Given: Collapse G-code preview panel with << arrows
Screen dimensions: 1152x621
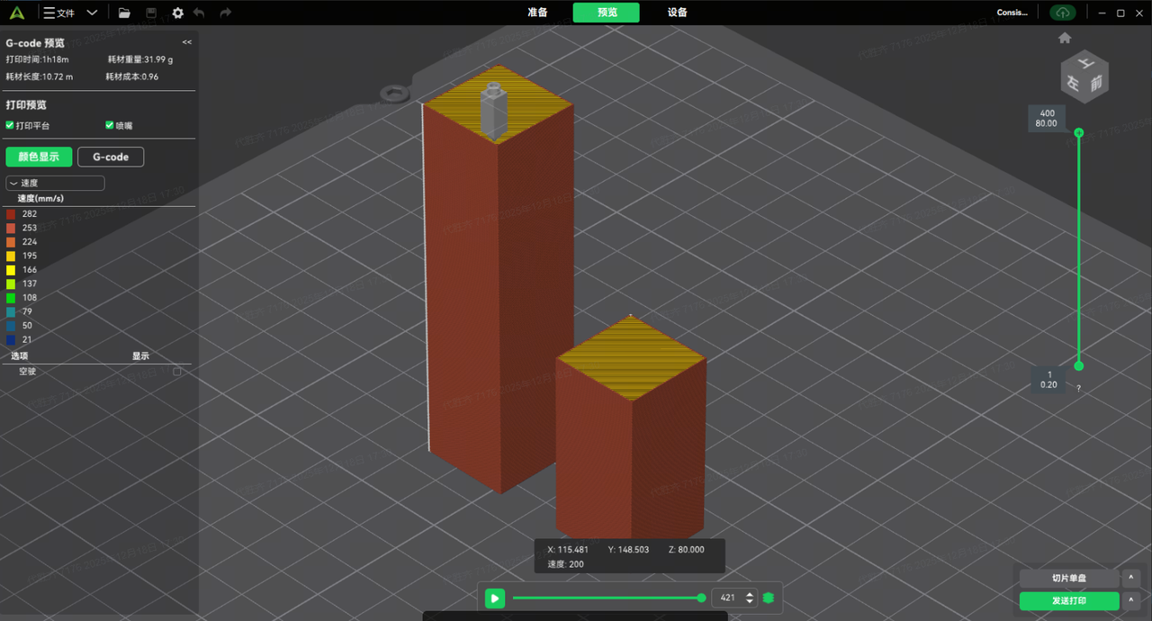Looking at the screenshot, I should (x=187, y=42).
